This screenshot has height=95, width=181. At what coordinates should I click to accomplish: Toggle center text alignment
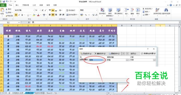point(53,15)
